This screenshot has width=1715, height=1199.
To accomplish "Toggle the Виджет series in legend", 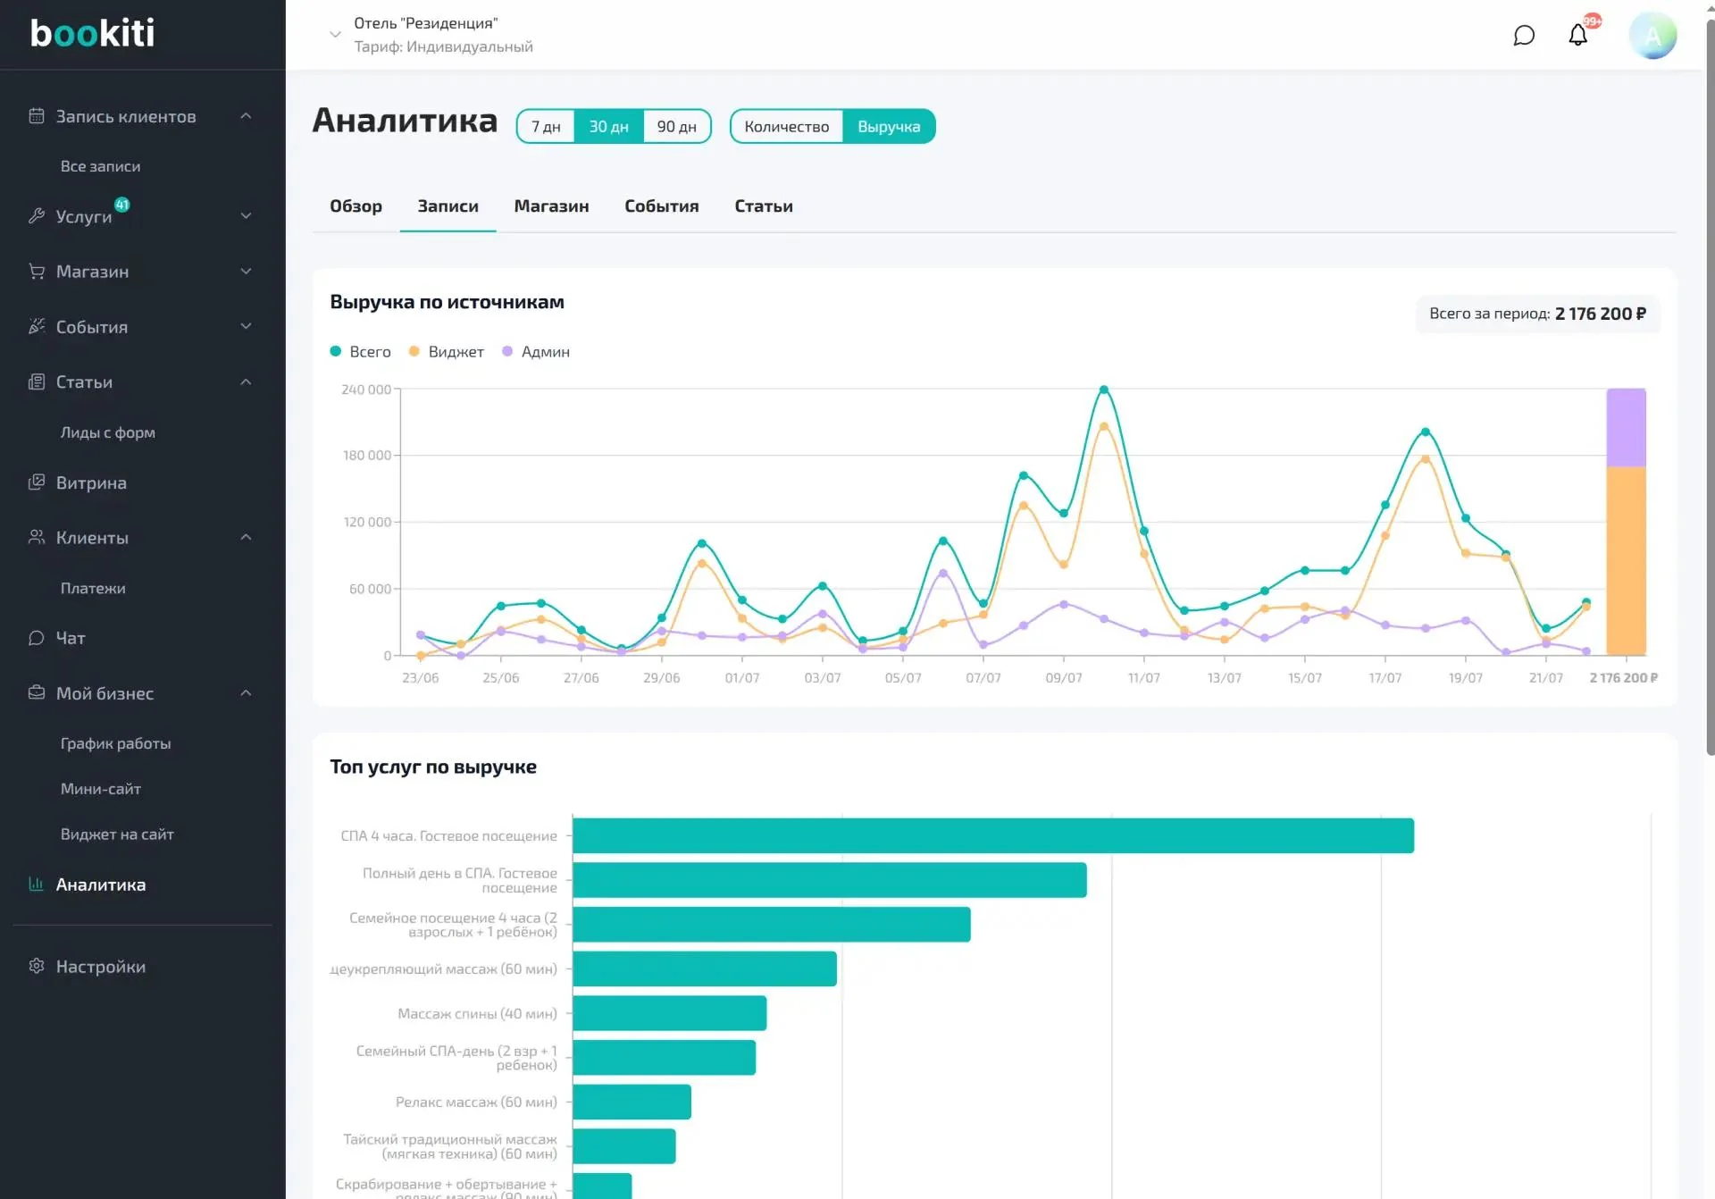I will click(447, 352).
